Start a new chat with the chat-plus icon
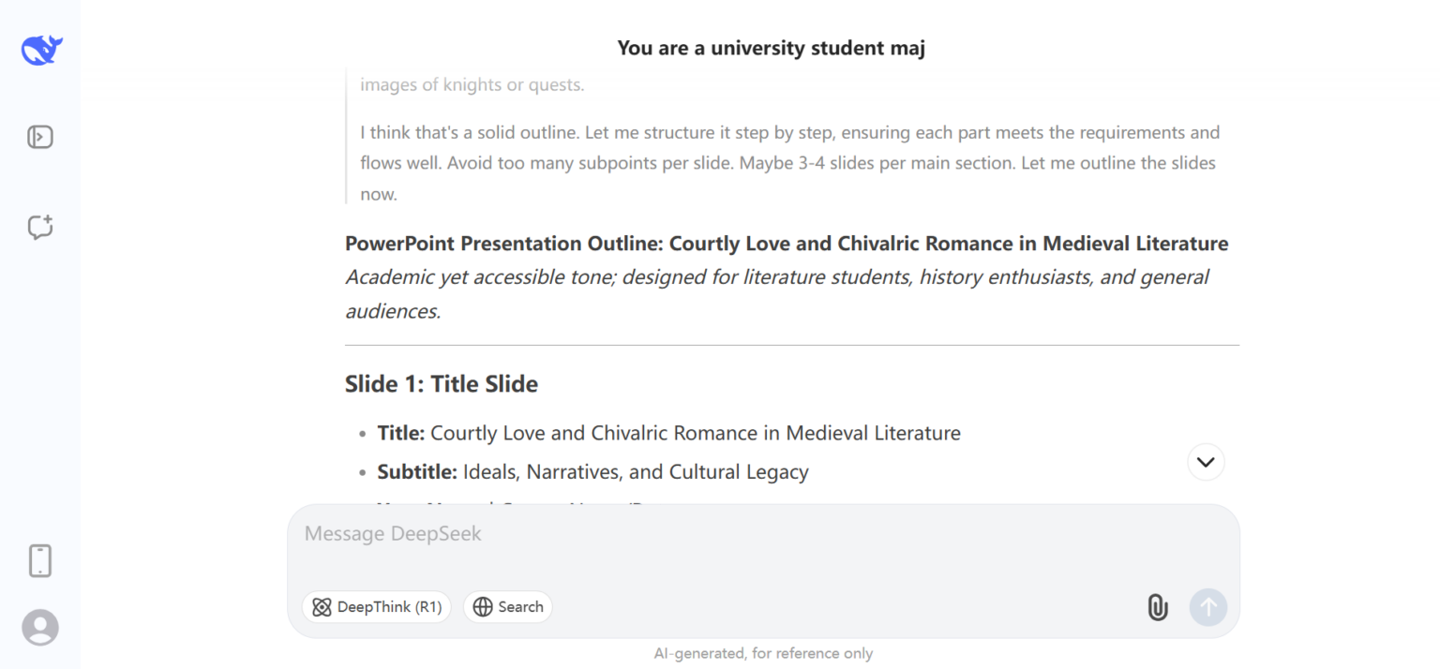 pos(39,227)
